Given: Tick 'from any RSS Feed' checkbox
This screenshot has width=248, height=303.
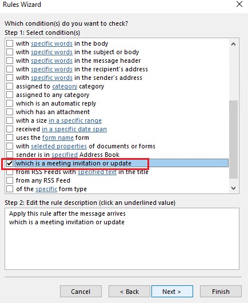Looking at the screenshot, I should 10,180.
